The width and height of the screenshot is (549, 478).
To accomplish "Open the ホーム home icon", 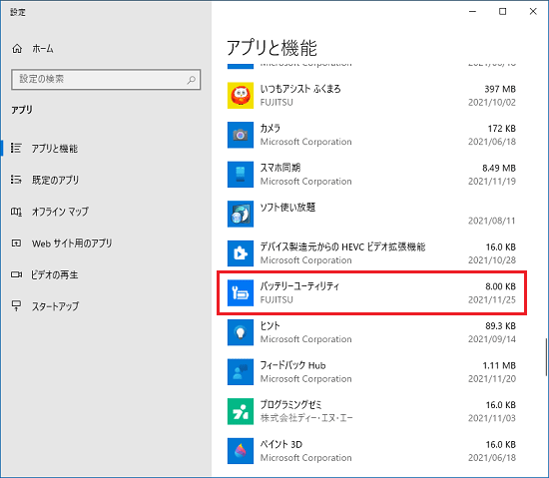I will pos(17,49).
